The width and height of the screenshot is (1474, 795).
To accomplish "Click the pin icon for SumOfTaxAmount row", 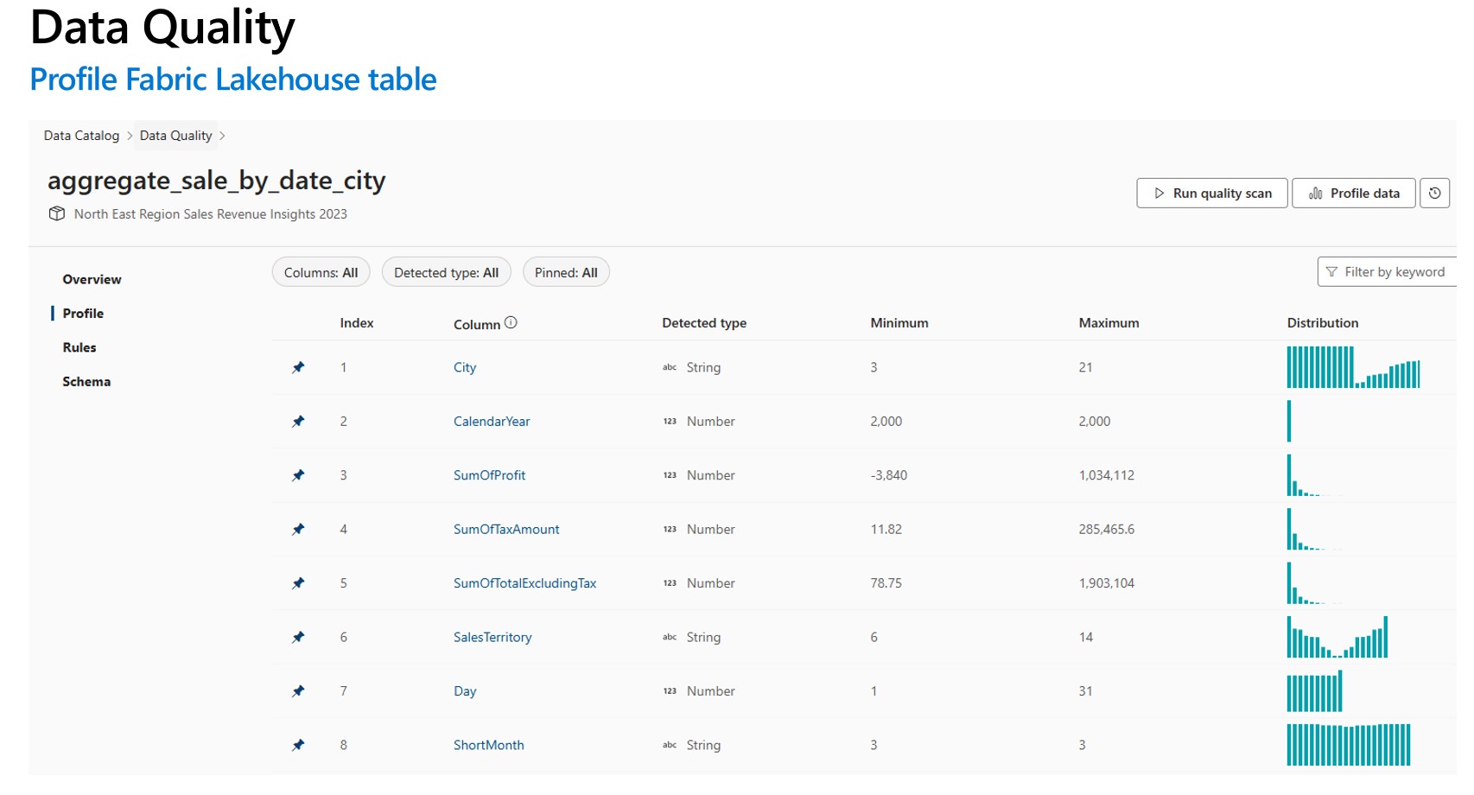I will point(298,530).
